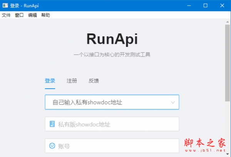Click the scrollbar down arrow
231x157 pixels.
(x=228, y=154)
